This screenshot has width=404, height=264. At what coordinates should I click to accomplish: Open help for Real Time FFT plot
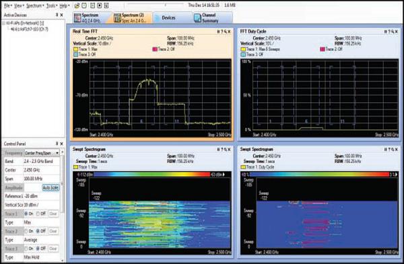tap(222, 32)
